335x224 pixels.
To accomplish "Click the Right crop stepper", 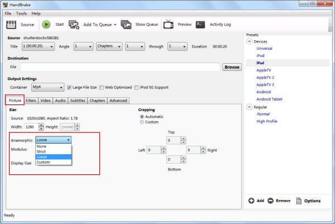I will click(203, 150).
